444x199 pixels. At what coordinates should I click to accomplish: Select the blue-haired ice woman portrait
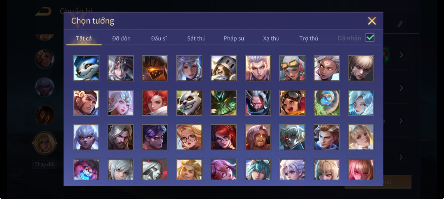click(361, 103)
